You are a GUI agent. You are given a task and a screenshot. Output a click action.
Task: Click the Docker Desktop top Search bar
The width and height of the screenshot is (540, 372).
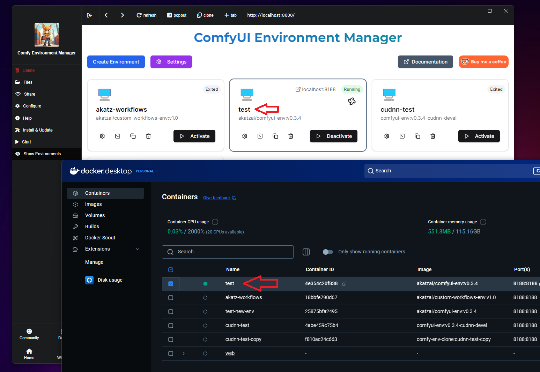[452, 171]
